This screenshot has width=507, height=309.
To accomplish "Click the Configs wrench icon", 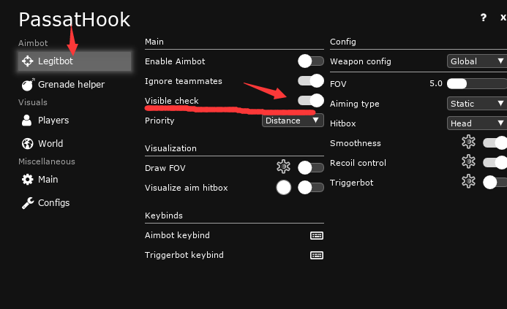I will click(x=28, y=202).
